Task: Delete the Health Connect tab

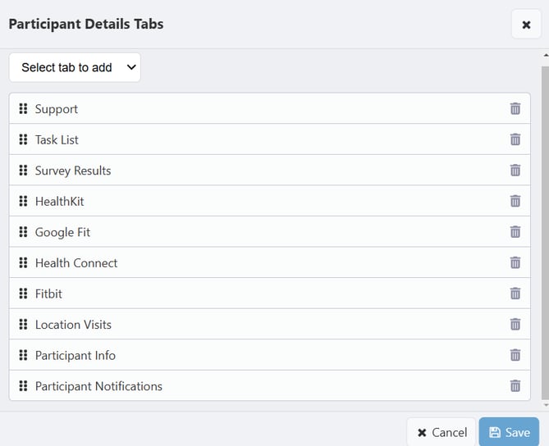Action: point(515,262)
